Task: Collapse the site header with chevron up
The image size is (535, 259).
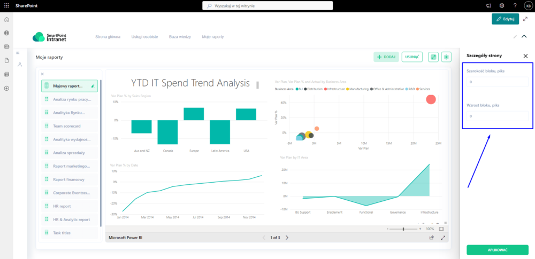Action: coord(524,37)
